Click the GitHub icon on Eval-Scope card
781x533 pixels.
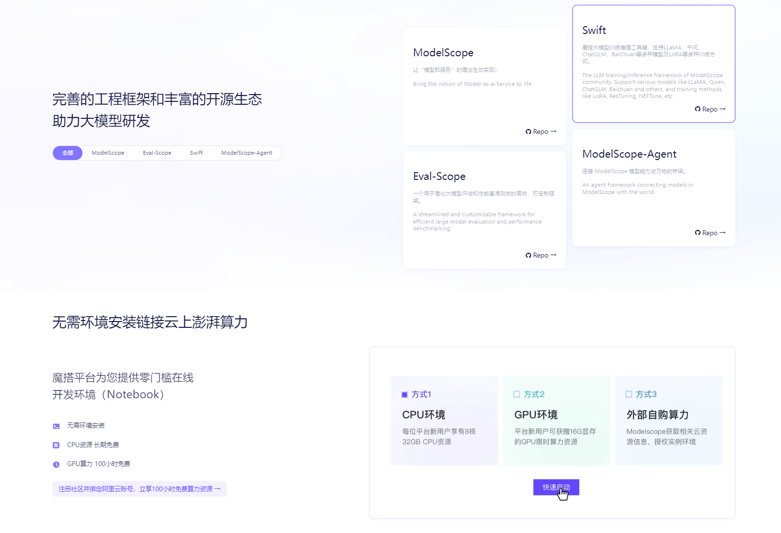point(528,256)
